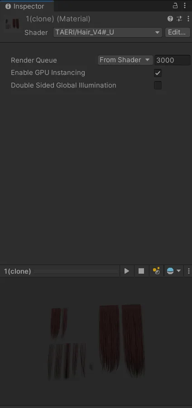
Task: Open the preview panel options menu
Action: (x=188, y=271)
